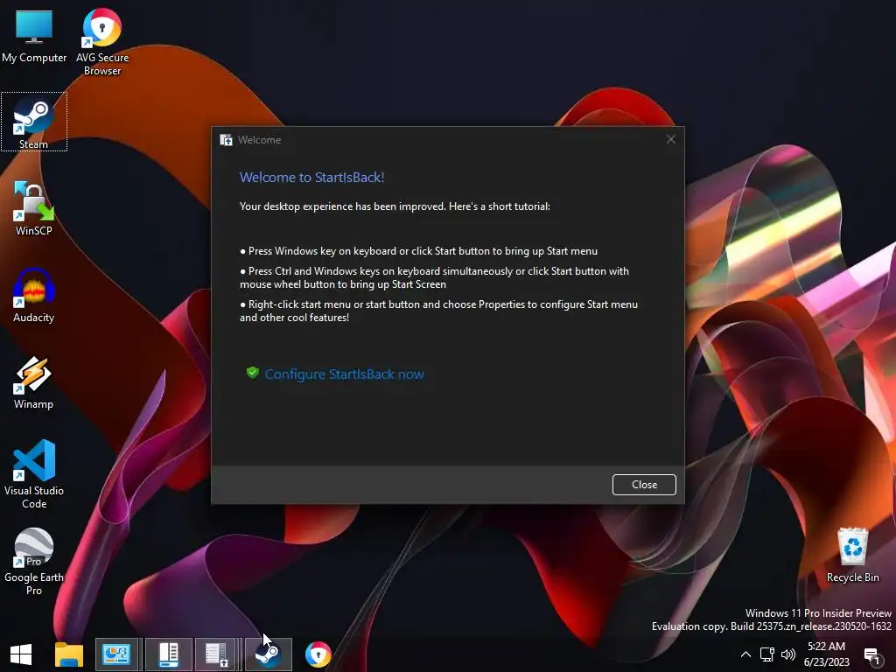Select the Recycle Bin icon
This screenshot has height=672, width=896.
point(852,555)
